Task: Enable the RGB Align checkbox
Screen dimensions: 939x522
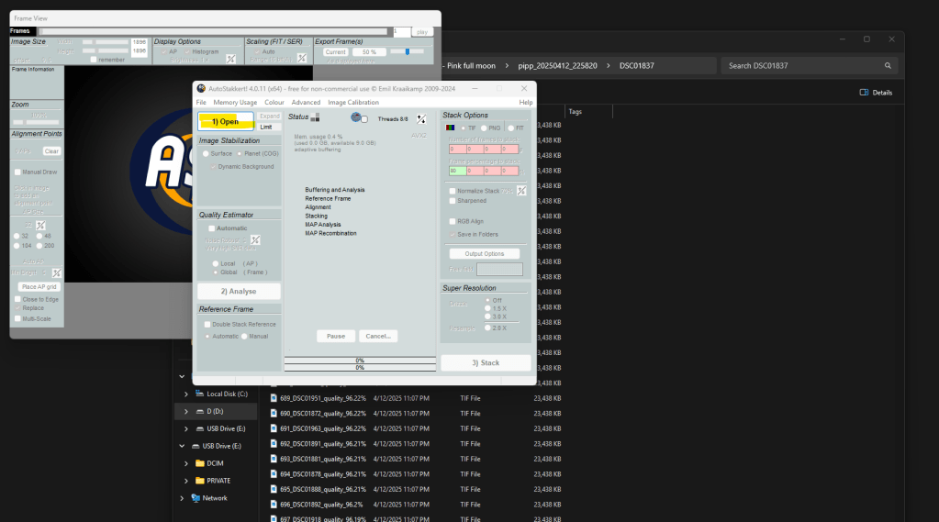Action: click(x=452, y=221)
